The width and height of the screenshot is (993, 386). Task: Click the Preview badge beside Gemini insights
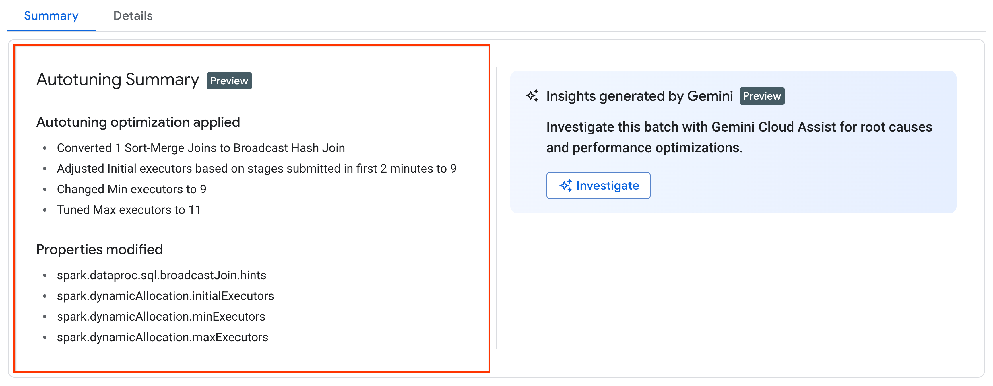click(x=762, y=96)
